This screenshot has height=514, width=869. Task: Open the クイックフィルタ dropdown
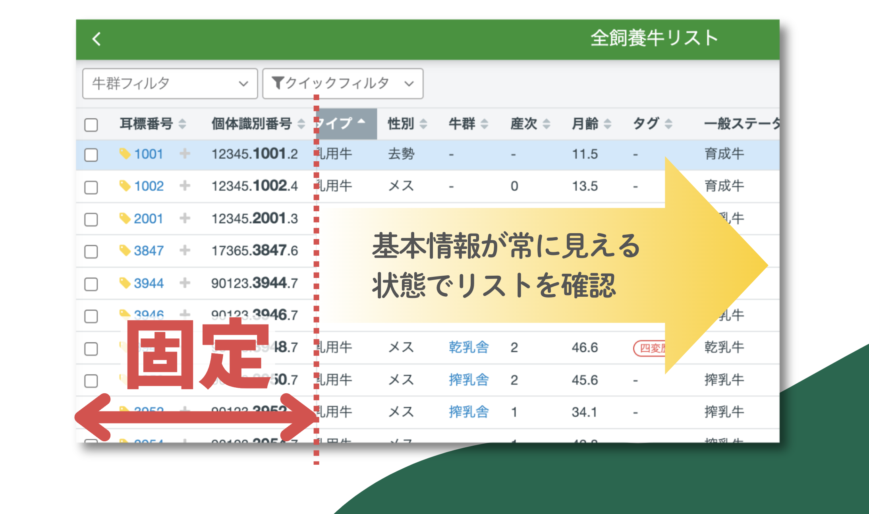tap(343, 83)
